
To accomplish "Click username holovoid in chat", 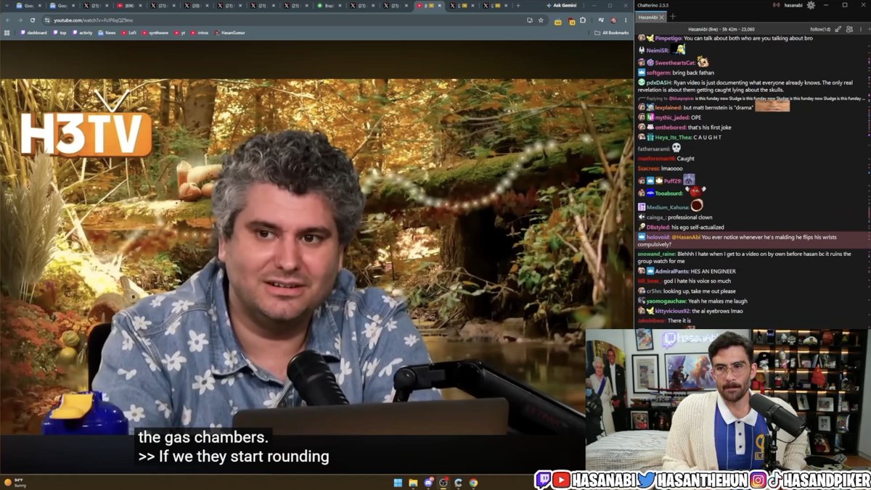I will 659,237.
